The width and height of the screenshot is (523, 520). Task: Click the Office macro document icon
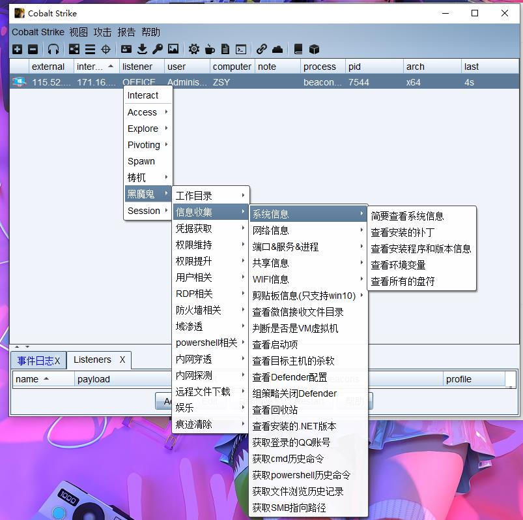(x=225, y=50)
